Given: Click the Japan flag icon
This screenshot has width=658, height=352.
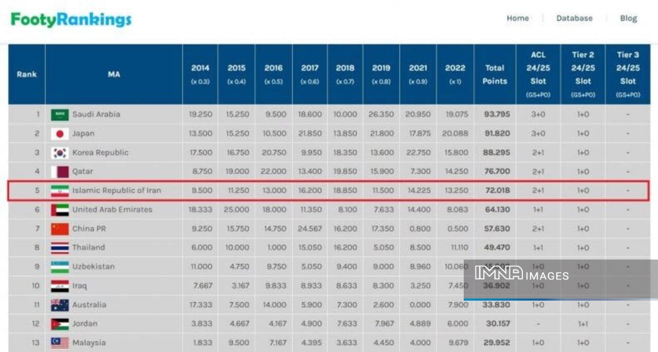Looking at the screenshot, I should (x=60, y=134).
